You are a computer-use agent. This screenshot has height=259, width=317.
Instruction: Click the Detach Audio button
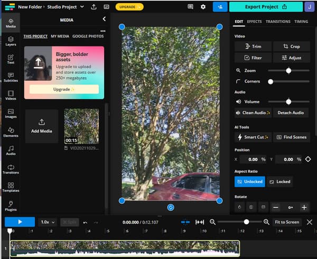(x=291, y=113)
